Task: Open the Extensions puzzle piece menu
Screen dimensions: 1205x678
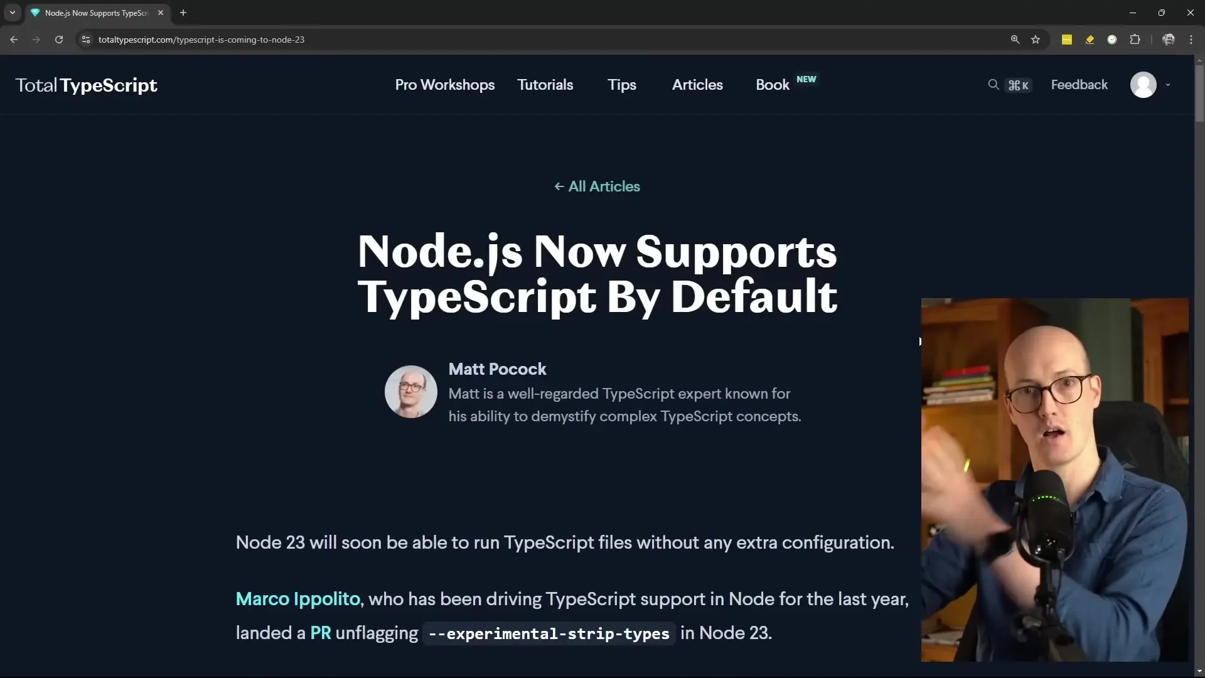Action: click(x=1135, y=40)
